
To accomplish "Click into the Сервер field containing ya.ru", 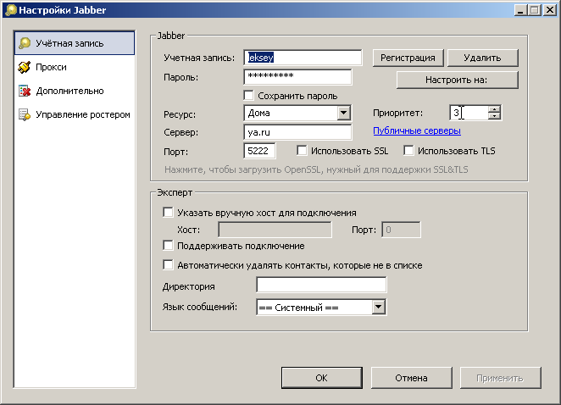I will point(297,132).
